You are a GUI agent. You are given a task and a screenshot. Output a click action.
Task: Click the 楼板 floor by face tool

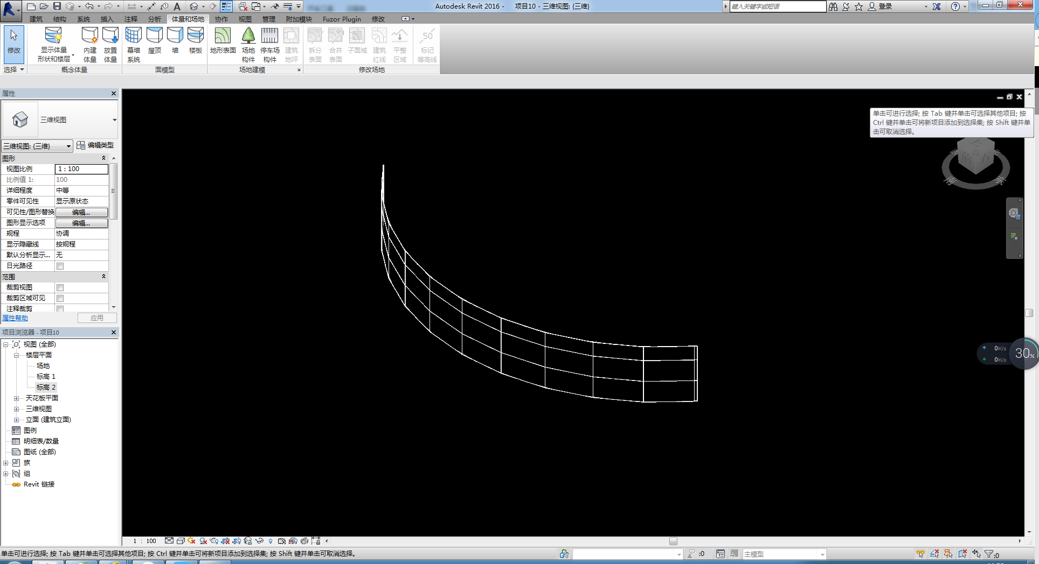coord(195,41)
